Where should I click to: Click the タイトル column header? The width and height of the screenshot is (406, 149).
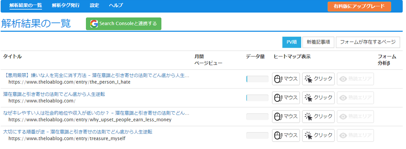pos(13,56)
